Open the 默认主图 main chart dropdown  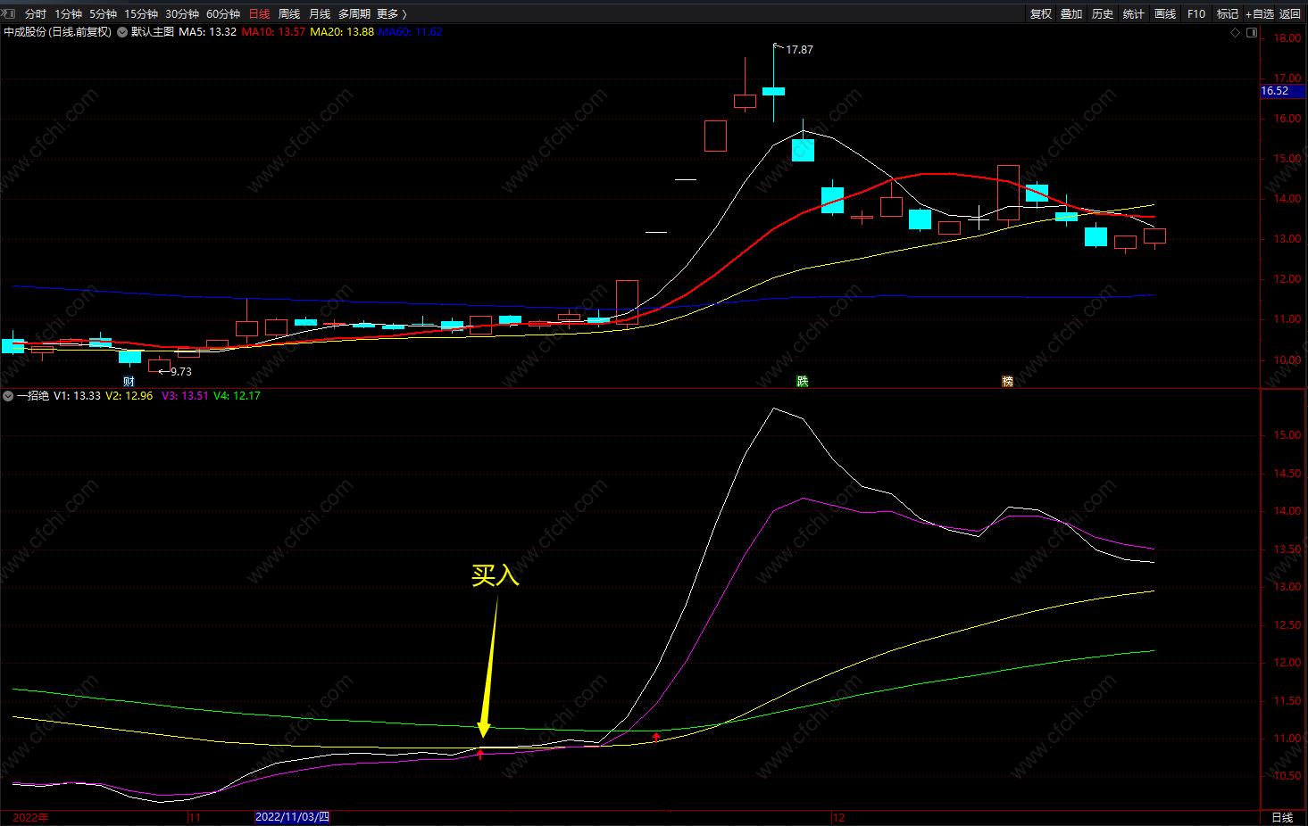click(x=122, y=32)
